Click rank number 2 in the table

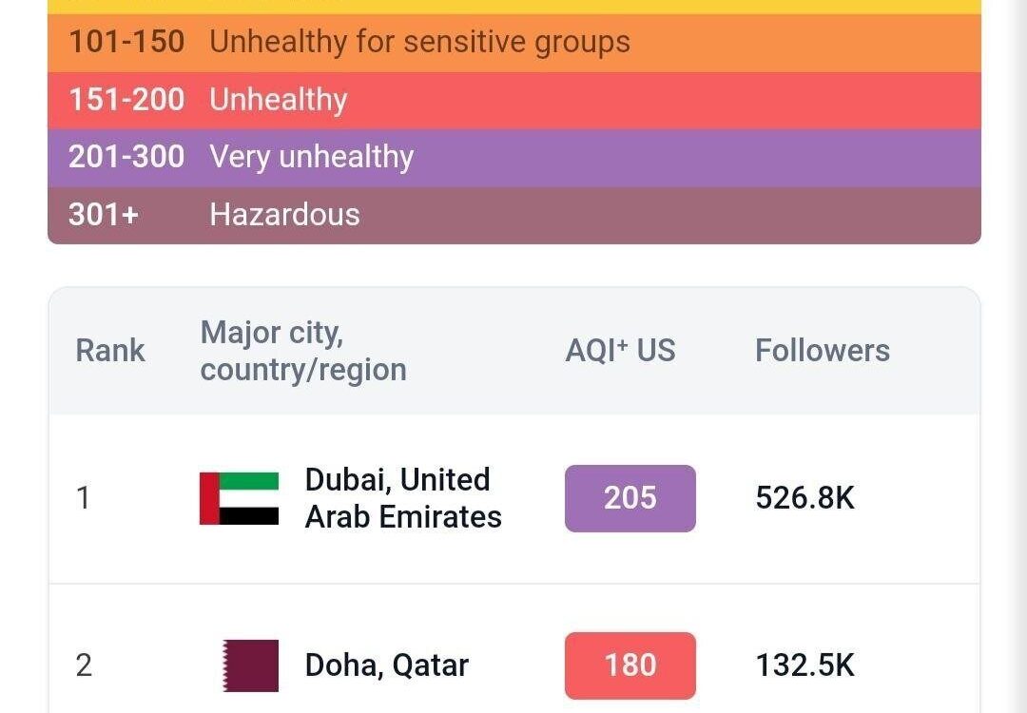pyautogui.click(x=84, y=665)
